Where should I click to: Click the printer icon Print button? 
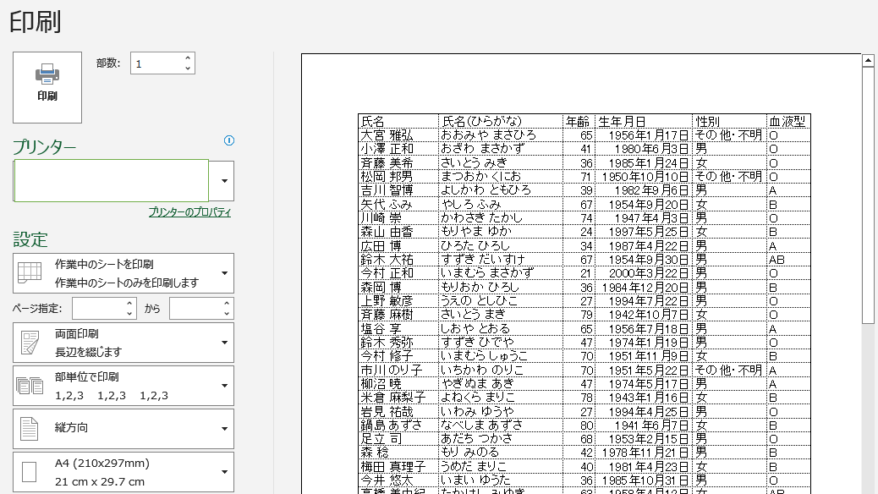[47, 87]
